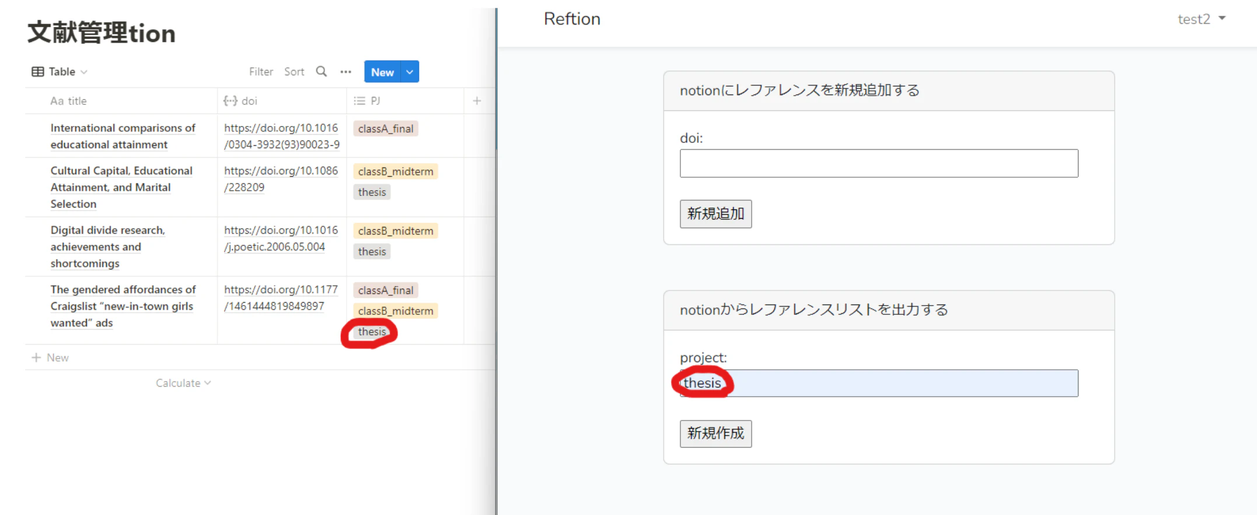Click the search magnifier icon in Notion toolbar

pos(321,72)
